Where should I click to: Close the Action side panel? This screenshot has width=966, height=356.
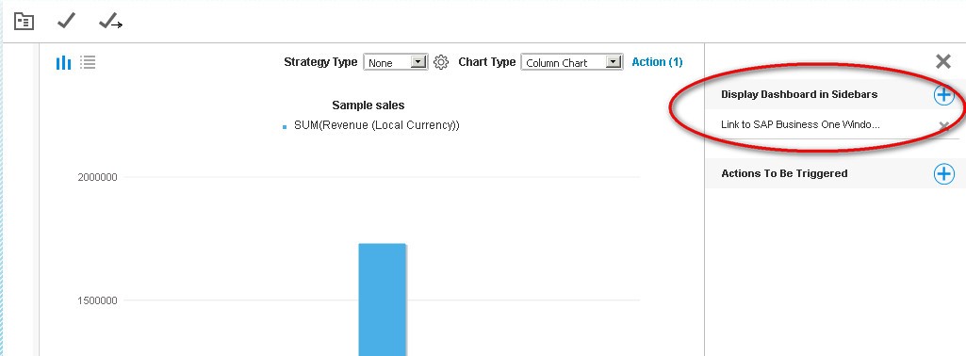click(942, 61)
